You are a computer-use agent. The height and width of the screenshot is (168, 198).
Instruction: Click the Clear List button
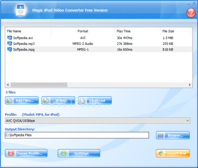95,100
